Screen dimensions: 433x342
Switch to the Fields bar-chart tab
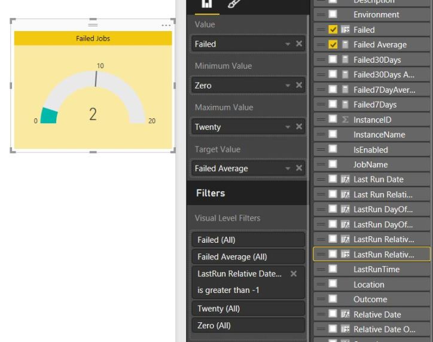coord(206,4)
